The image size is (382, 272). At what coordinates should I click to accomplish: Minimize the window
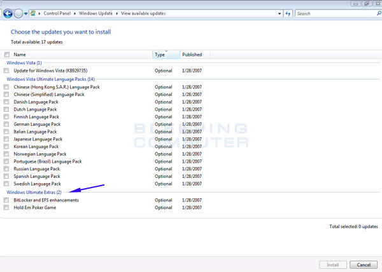(355, 3)
